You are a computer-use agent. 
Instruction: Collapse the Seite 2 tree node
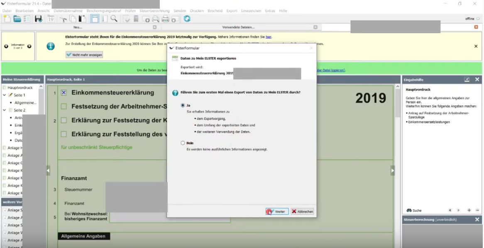(4, 110)
